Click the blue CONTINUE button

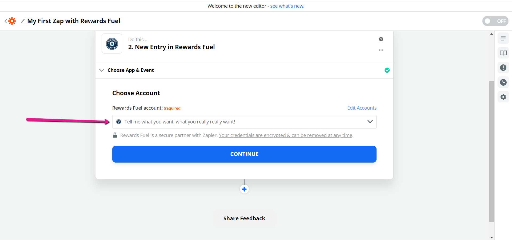[x=244, y=154]
